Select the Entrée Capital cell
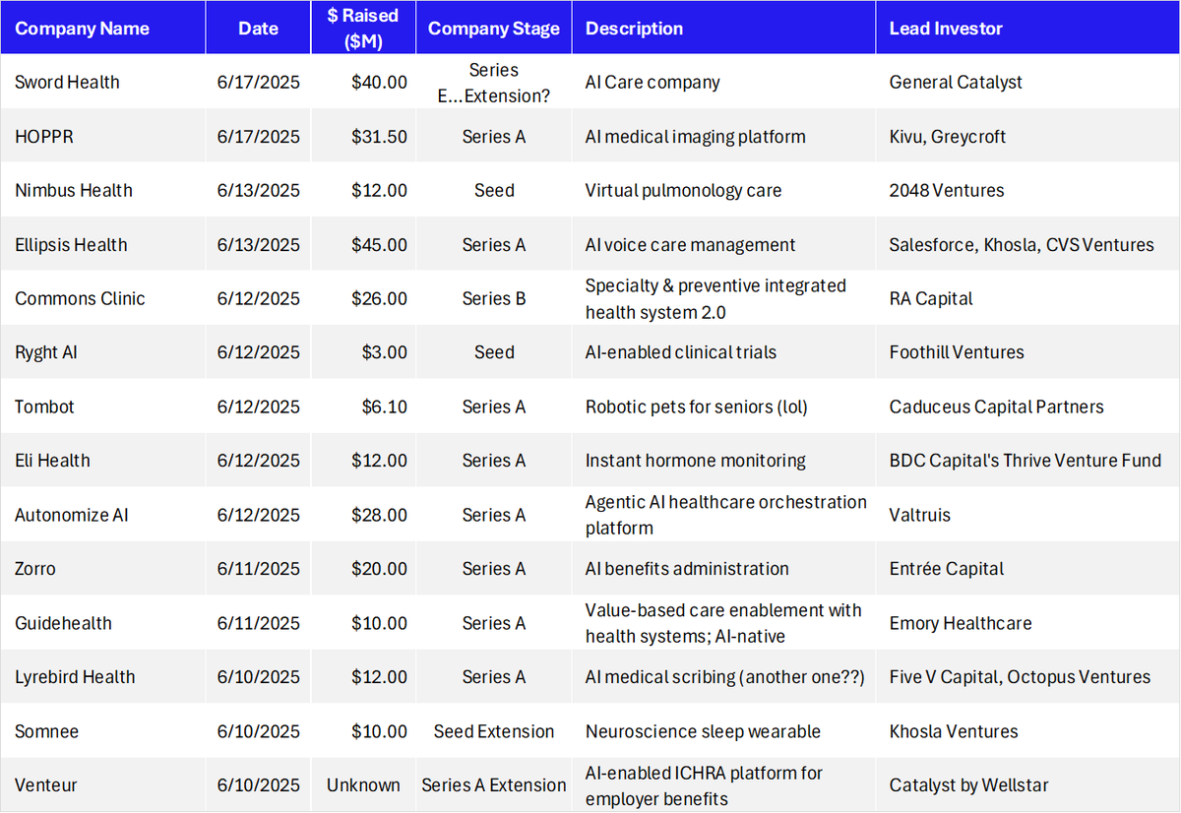Screen dimensions: 1181x813 point(1028,569)
